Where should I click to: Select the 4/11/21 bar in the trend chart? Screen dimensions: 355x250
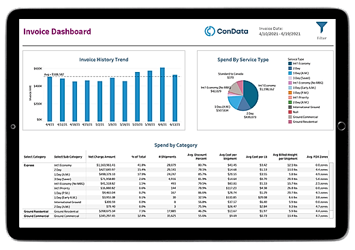coord(62,100)
